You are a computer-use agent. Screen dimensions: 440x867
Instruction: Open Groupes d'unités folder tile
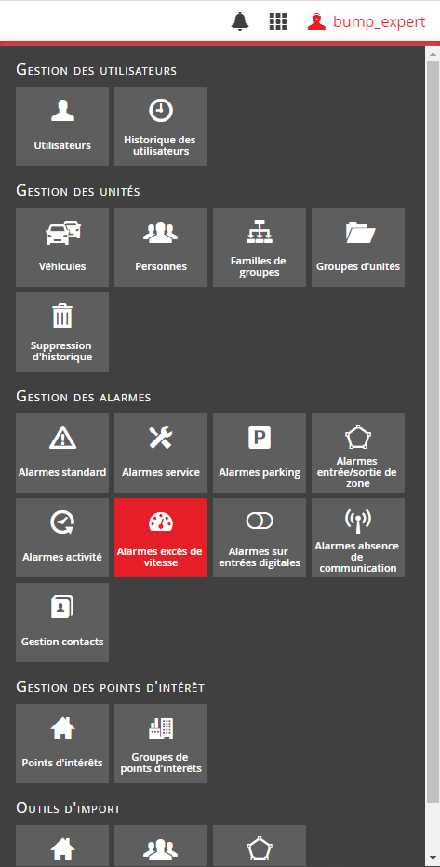coord(358,247)
